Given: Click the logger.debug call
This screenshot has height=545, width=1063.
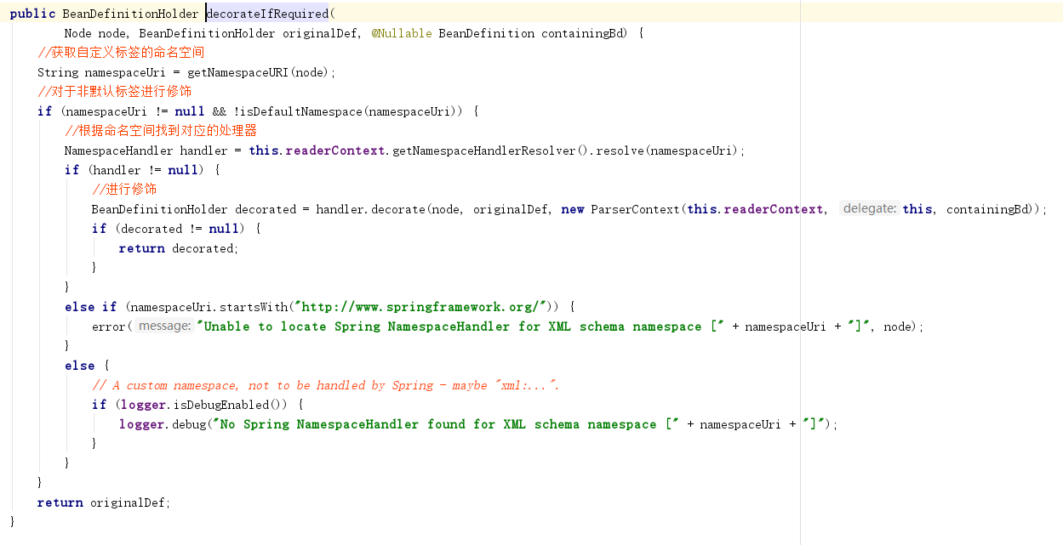Looking at the screenshot, I should (163, 424).
